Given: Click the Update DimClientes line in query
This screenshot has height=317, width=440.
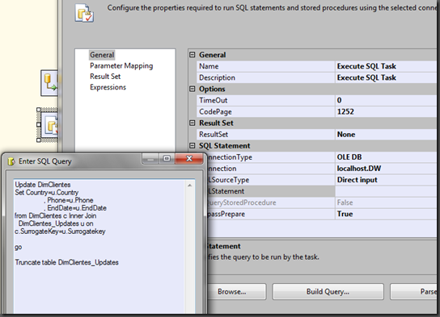Looking at the screenshot, I should 43,185.
